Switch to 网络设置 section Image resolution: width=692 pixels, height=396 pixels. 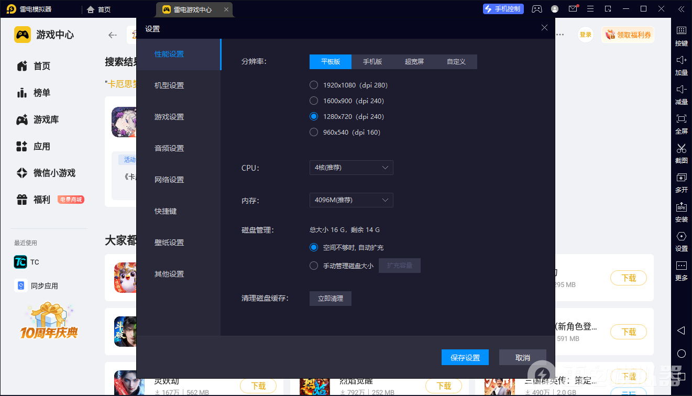pos(179,180)
